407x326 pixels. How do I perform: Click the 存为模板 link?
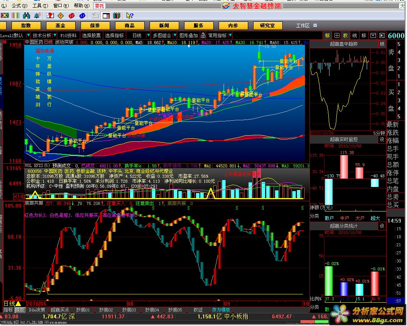pos(221,310)
